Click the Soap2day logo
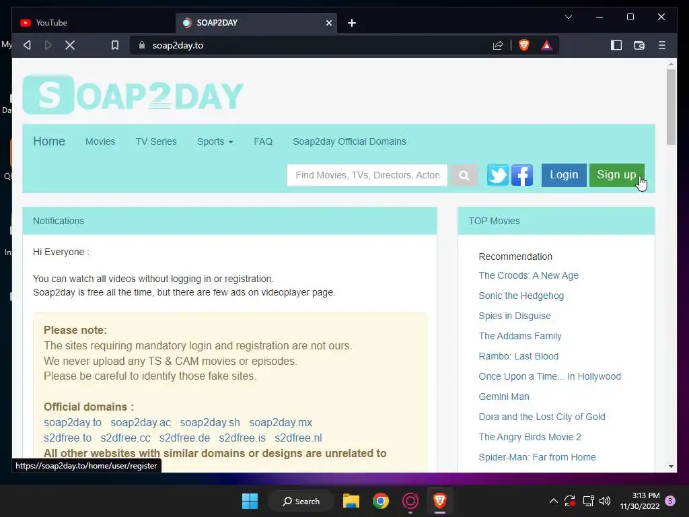This screenshot has width=689, height=517. 133,94
